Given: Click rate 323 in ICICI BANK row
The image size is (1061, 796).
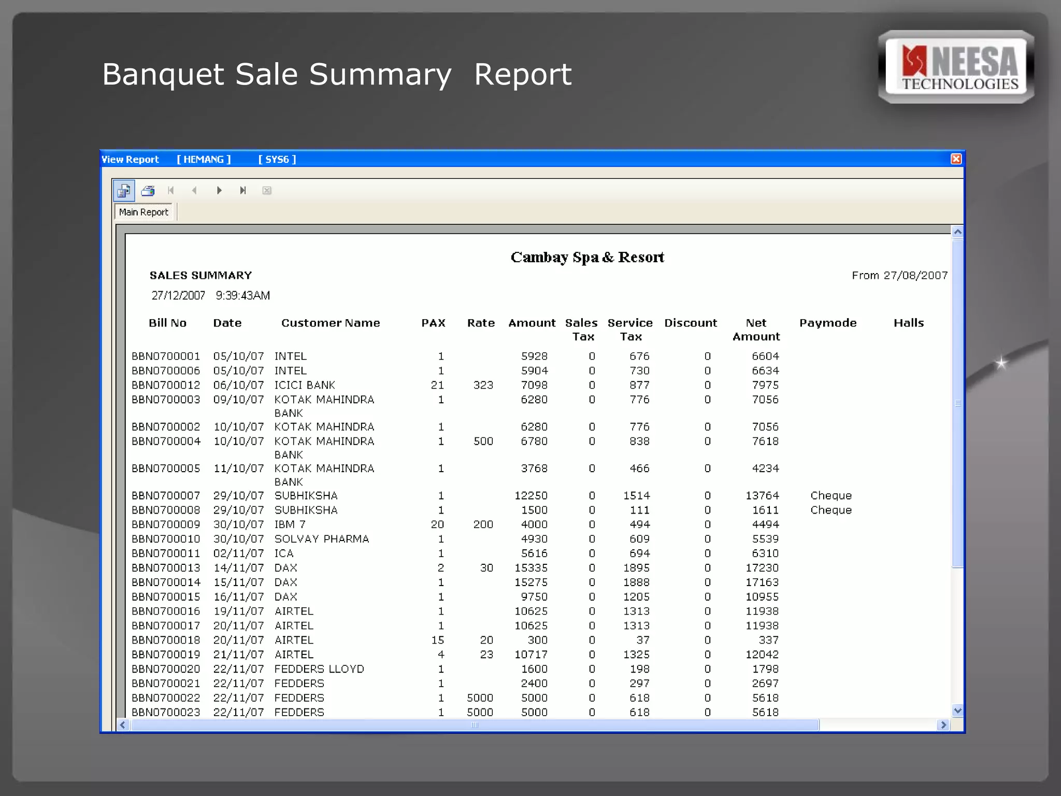Looking at the screenshot, I should (483, 385).
